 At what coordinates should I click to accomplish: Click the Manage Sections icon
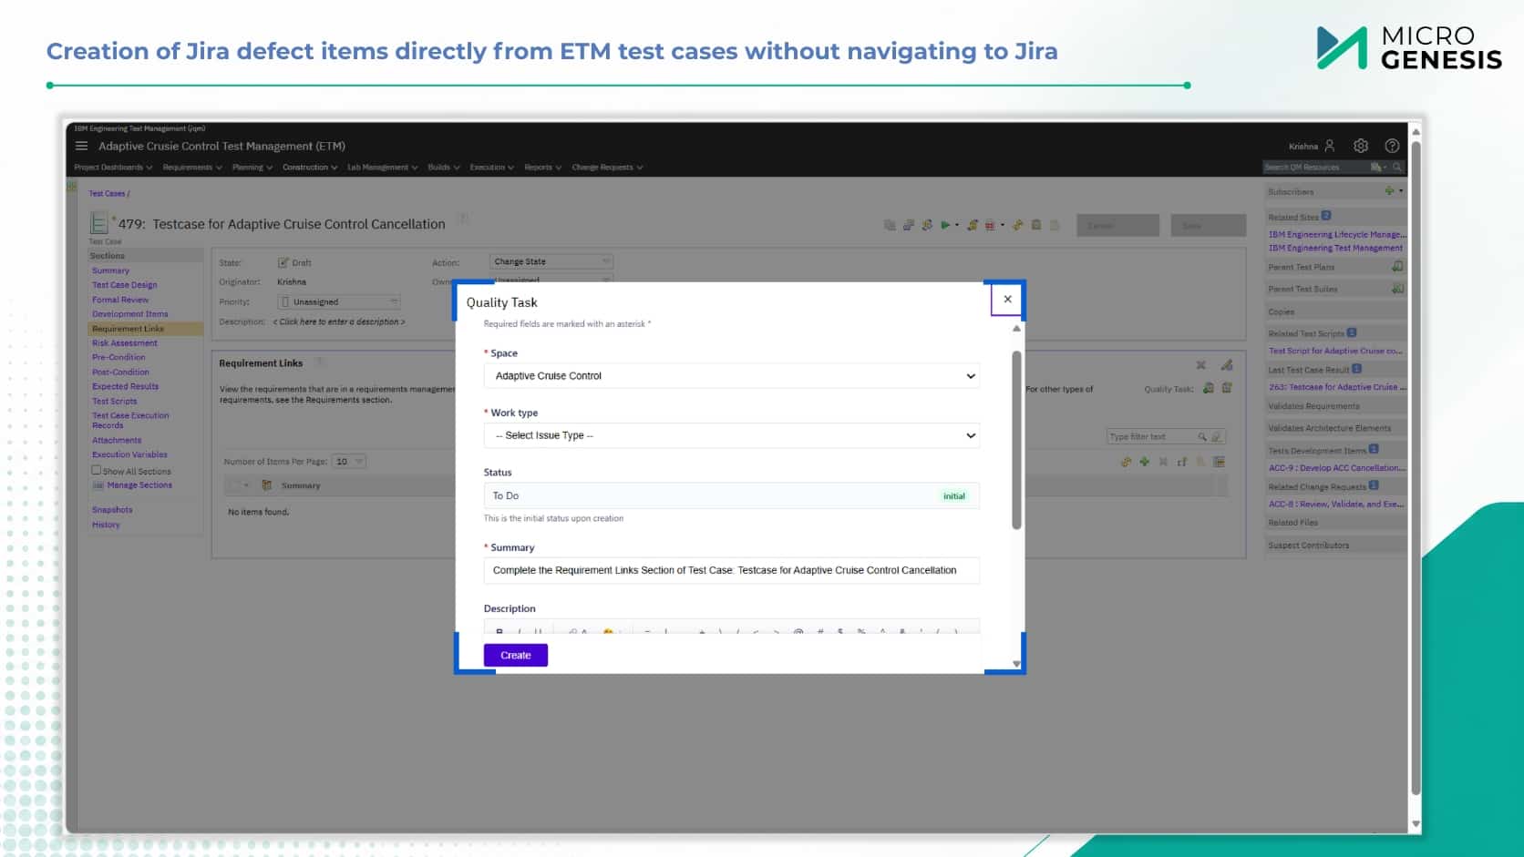98,485
